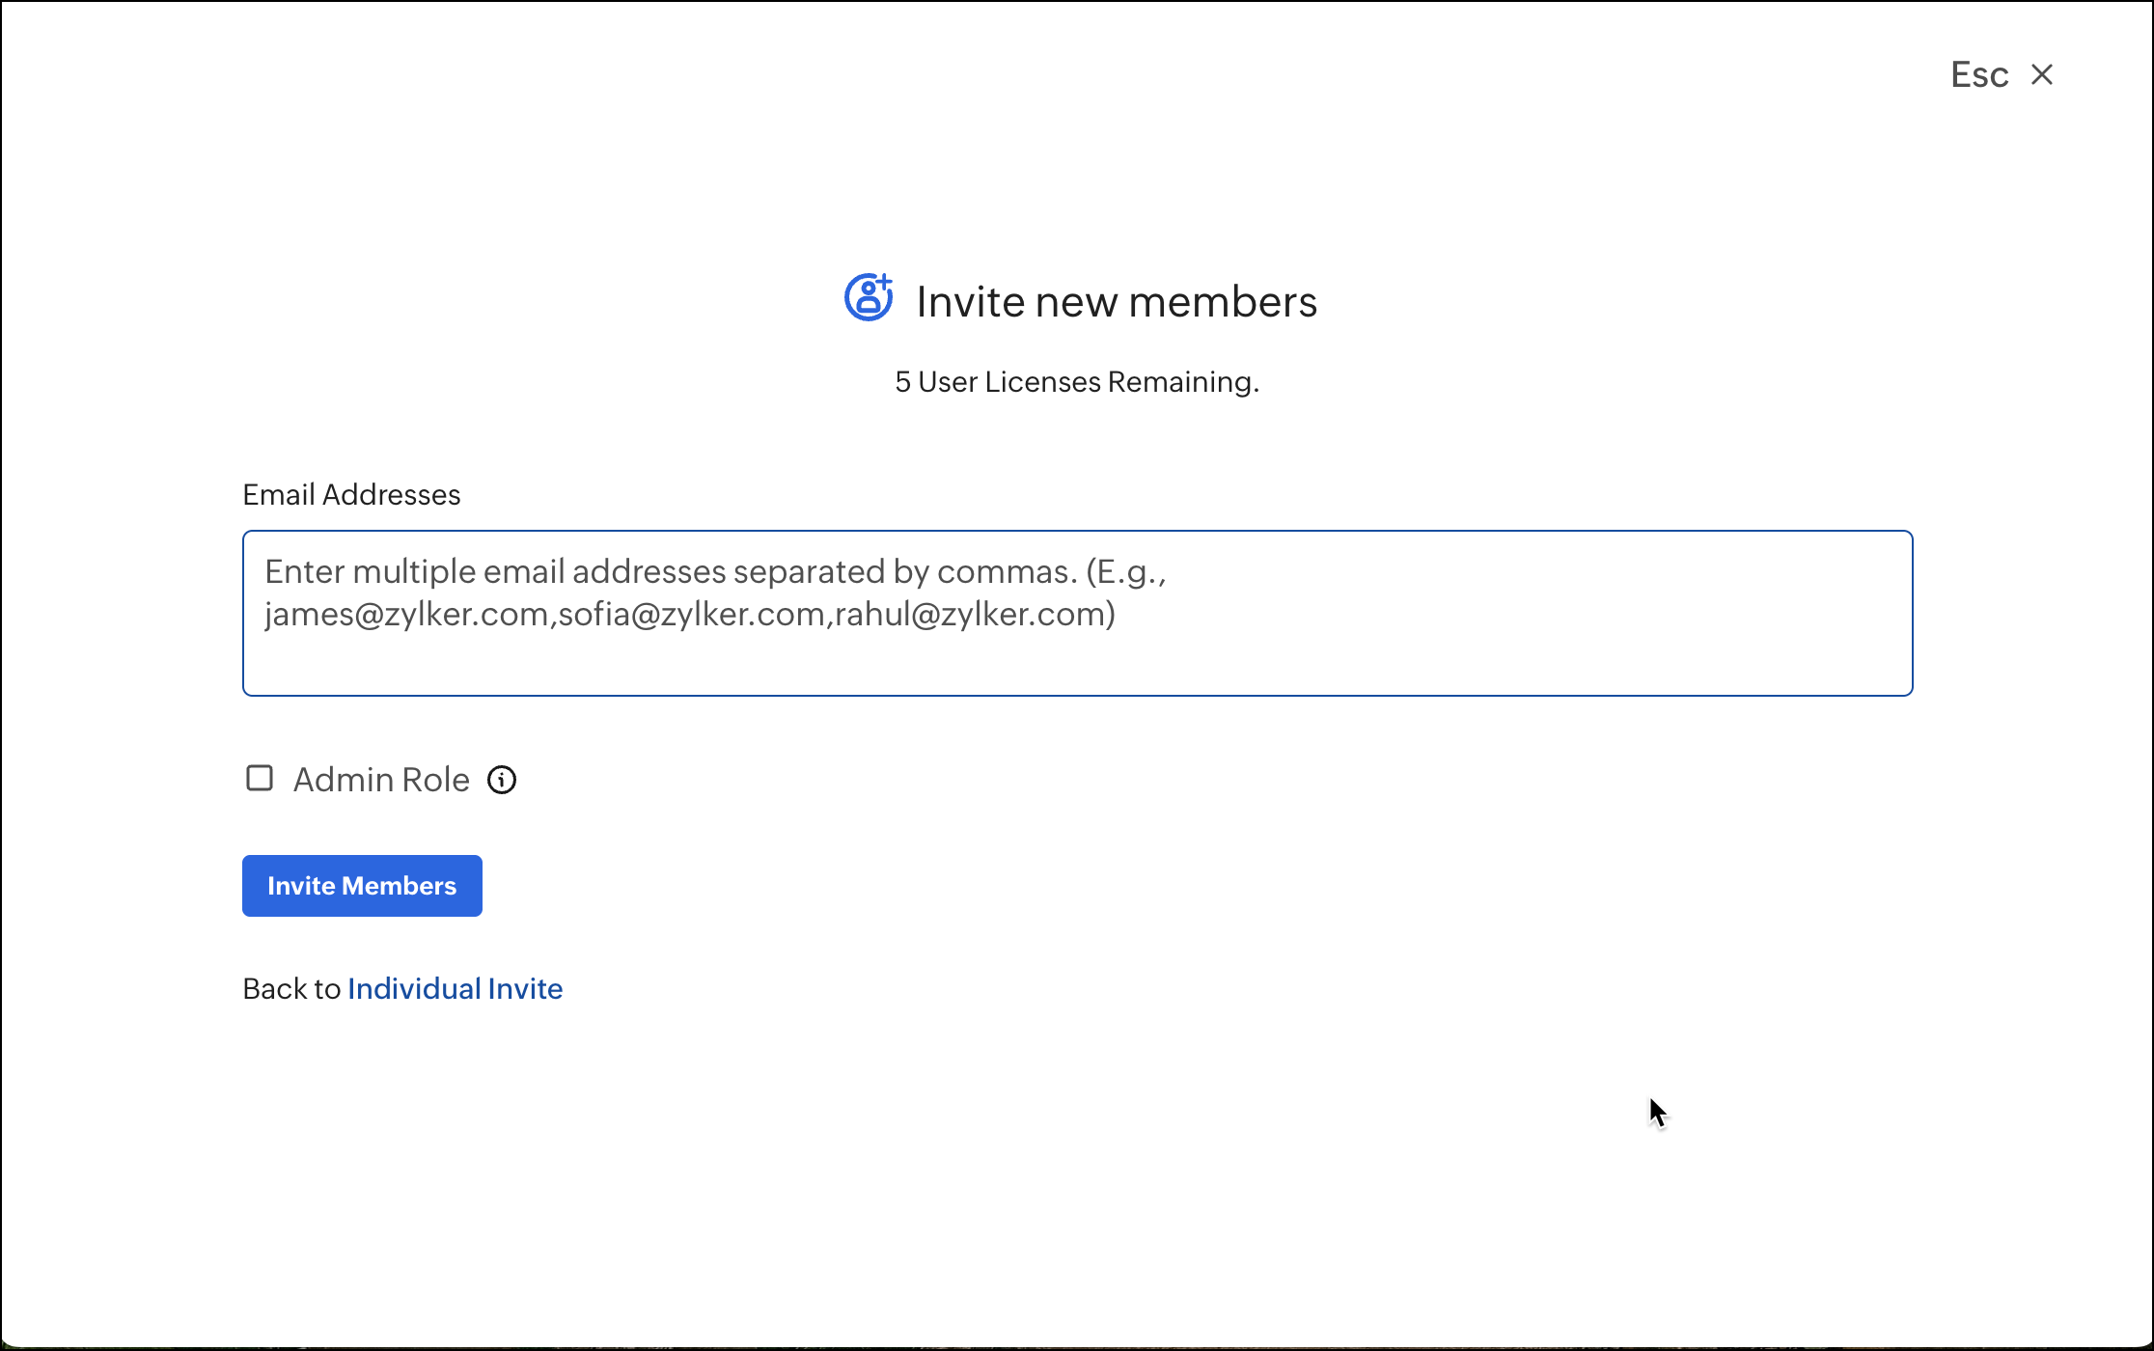Click the word 'Role' beside the checkbox
Image resolution: width=2154 pixels, height=1351 pixels.
point(435,780)
